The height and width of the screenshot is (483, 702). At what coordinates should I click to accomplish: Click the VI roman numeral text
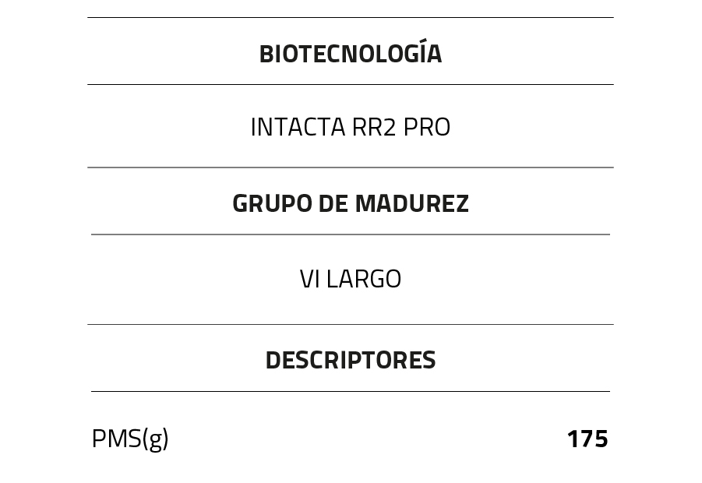(x=309, y=279)
